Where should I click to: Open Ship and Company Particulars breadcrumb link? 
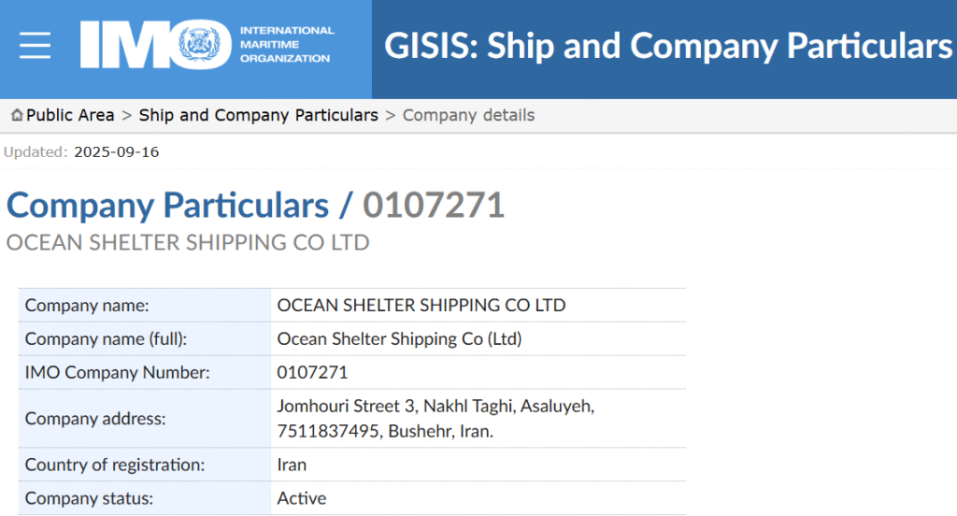259,115
